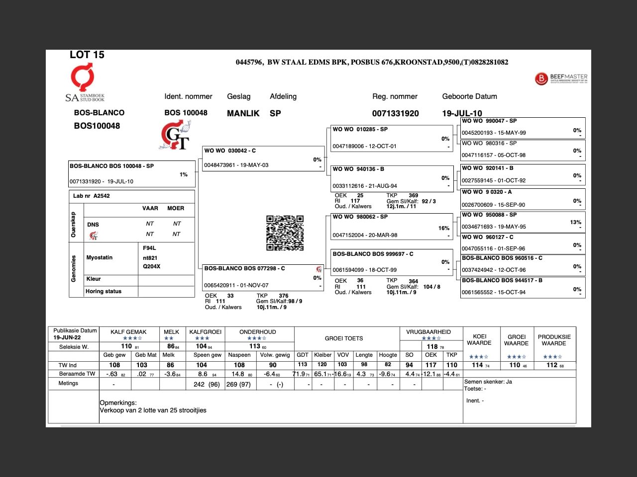Select grandsire box WO WO 010285 - SP
The image size is (637, 477).
tap(391, 138)
